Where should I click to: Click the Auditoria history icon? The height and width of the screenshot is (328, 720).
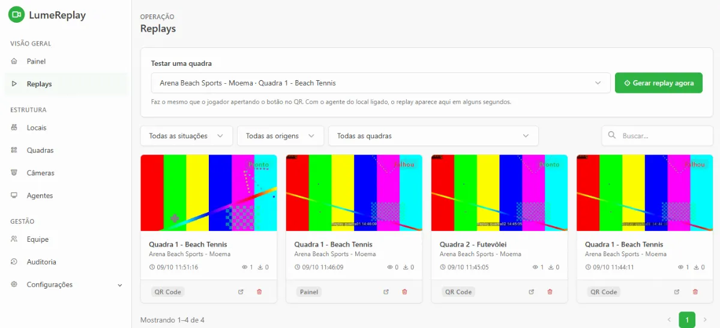(14, 262)
